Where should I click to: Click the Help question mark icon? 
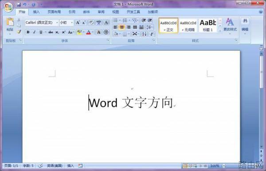point(261,12)
